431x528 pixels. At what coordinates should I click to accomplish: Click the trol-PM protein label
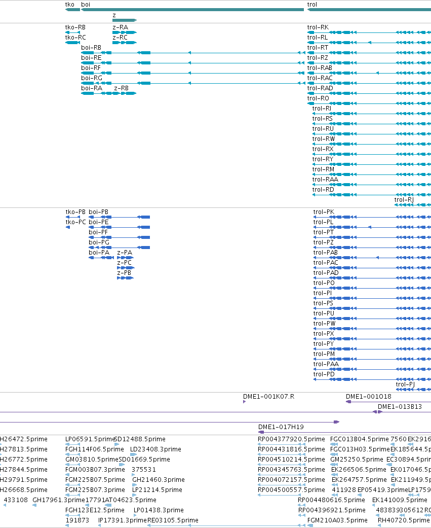click(x=324, y=354)
